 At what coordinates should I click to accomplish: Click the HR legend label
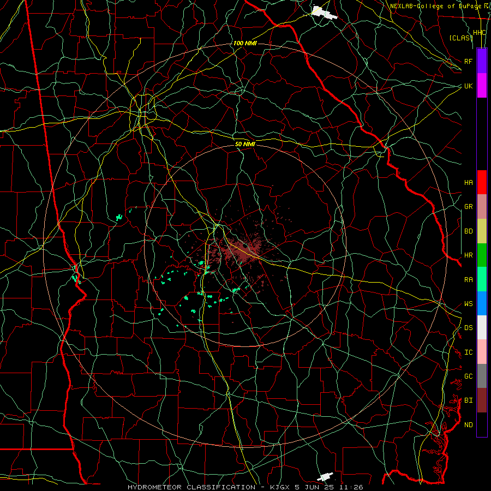(468, 255)
